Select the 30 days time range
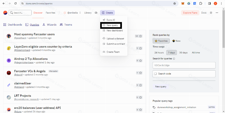The height and width of the screenshot is (113, 225). point(183,53)
